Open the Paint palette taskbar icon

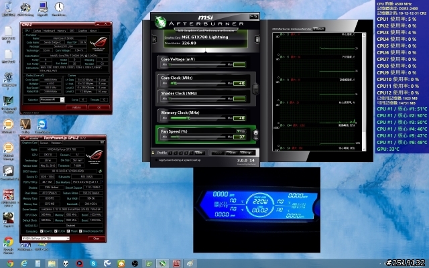tap(190, 263)
